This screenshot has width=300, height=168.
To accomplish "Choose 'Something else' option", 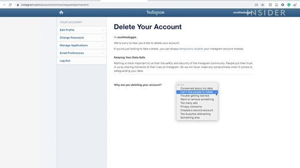I will [197, 118].
